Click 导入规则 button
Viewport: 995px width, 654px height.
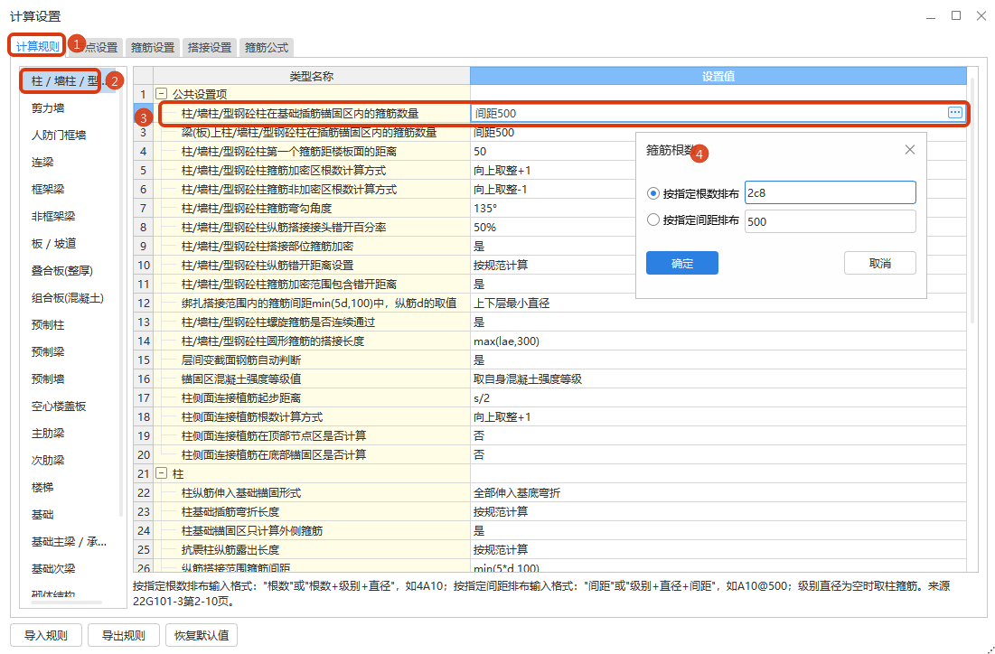point(45,635)
